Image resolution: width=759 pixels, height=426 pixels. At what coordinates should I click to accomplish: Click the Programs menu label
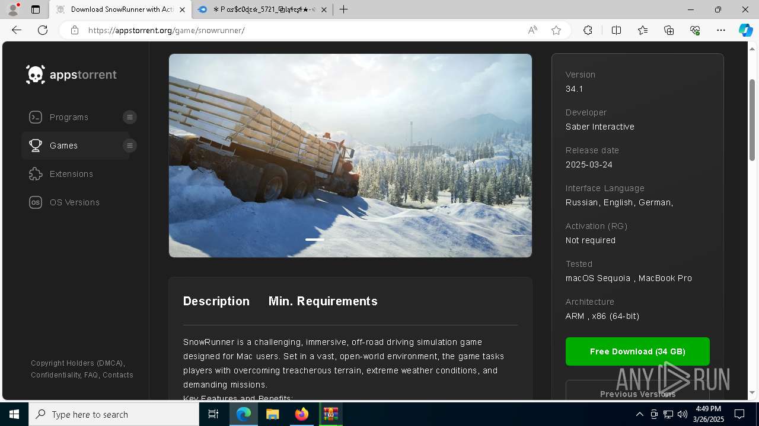coord(69,117)
